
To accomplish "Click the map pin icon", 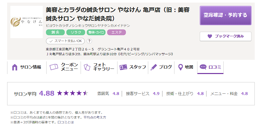I will pyautogui.click(x=181, y=67).
